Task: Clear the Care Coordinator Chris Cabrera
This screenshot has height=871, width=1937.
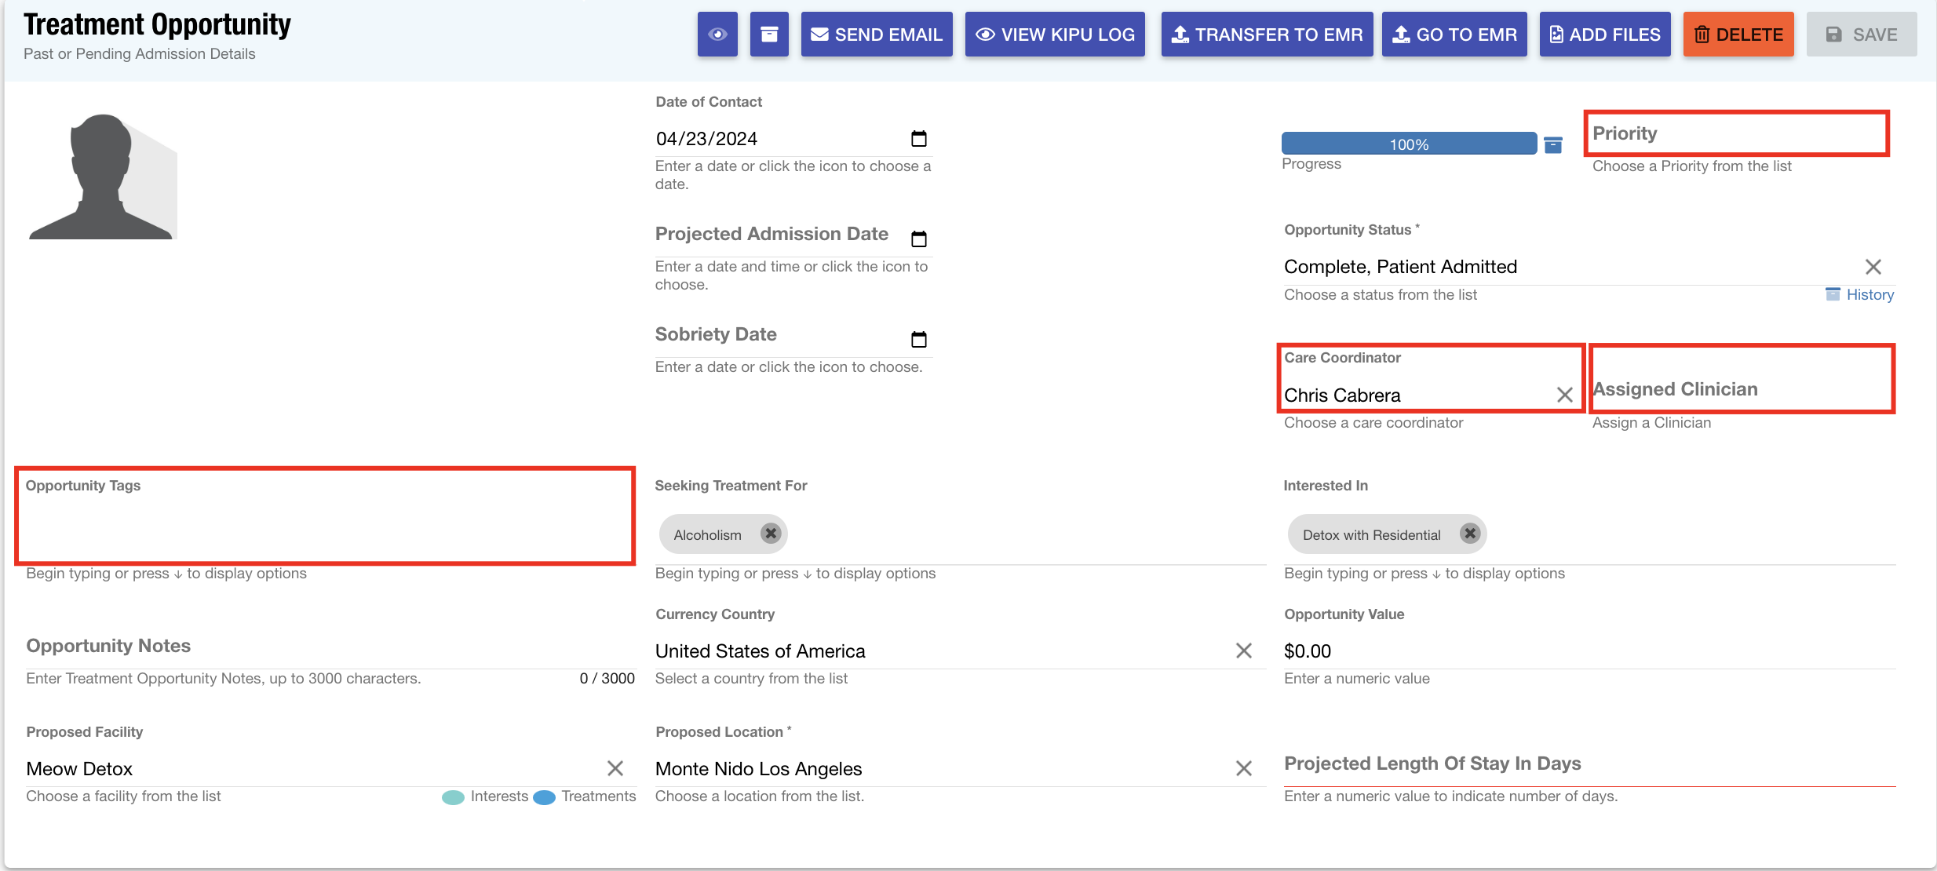Action: 1564,395
